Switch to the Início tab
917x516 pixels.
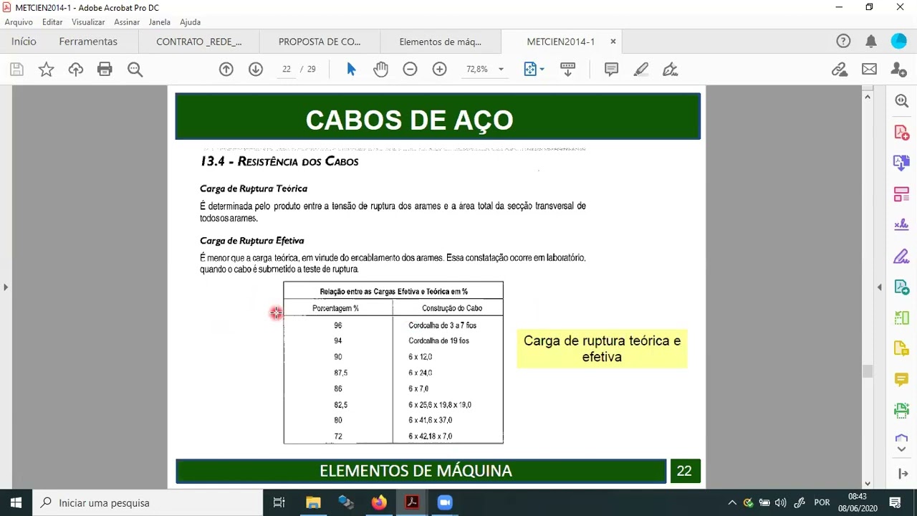(24, 42)
